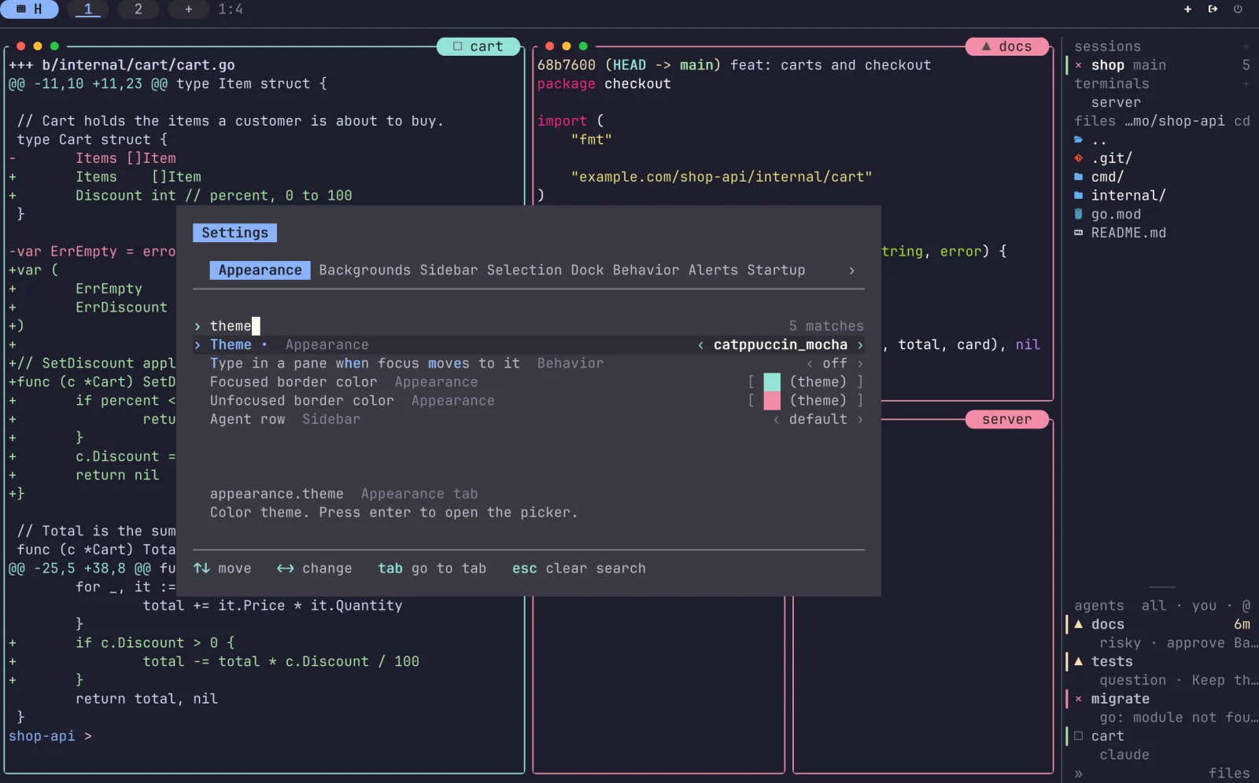Click green dot on docs pane
Screen dimensions: 1259x783
pyautogui.click(x=583, y=46)
